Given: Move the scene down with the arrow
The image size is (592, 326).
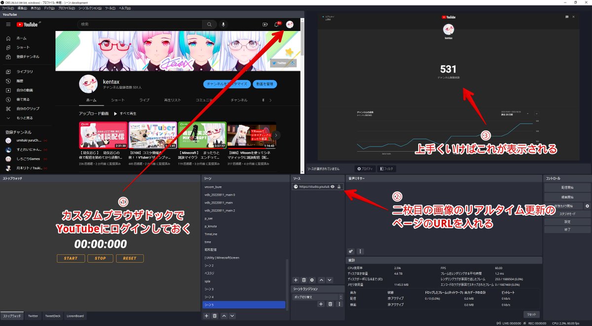Looking at the screenshot, I should [x=232, y=316].
